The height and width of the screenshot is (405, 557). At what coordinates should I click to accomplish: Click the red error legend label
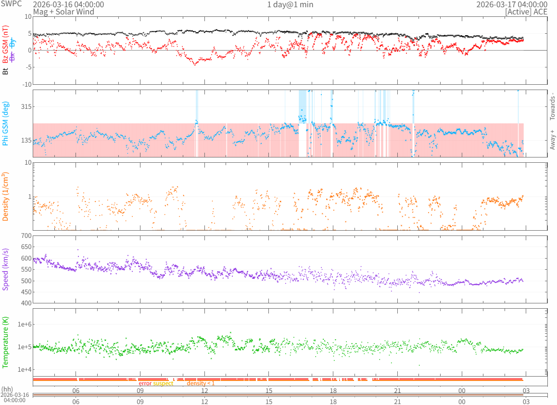(145, 383)
